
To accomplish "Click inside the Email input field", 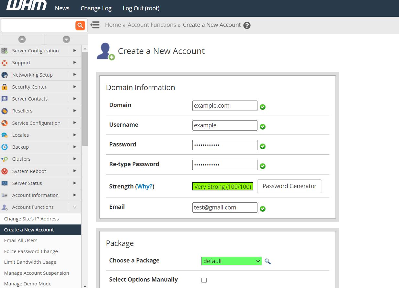I will [x=225, y=207].
